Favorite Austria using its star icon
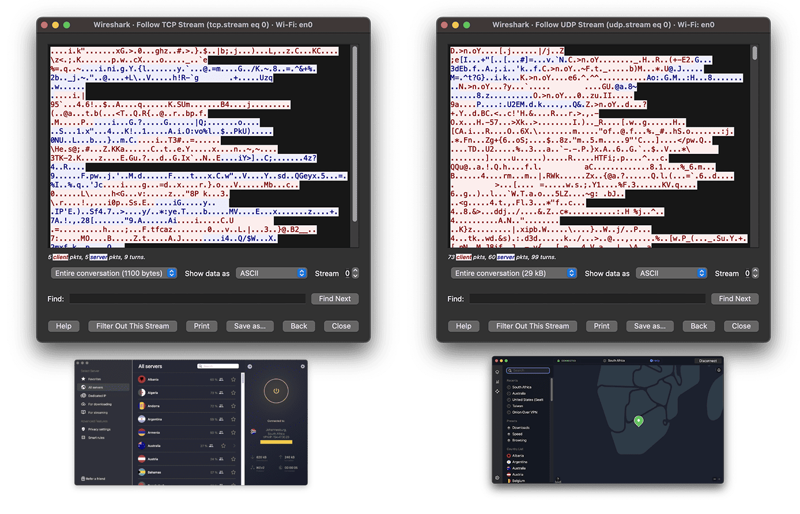This screenshot has width=800, height=514. pos(233,459)
